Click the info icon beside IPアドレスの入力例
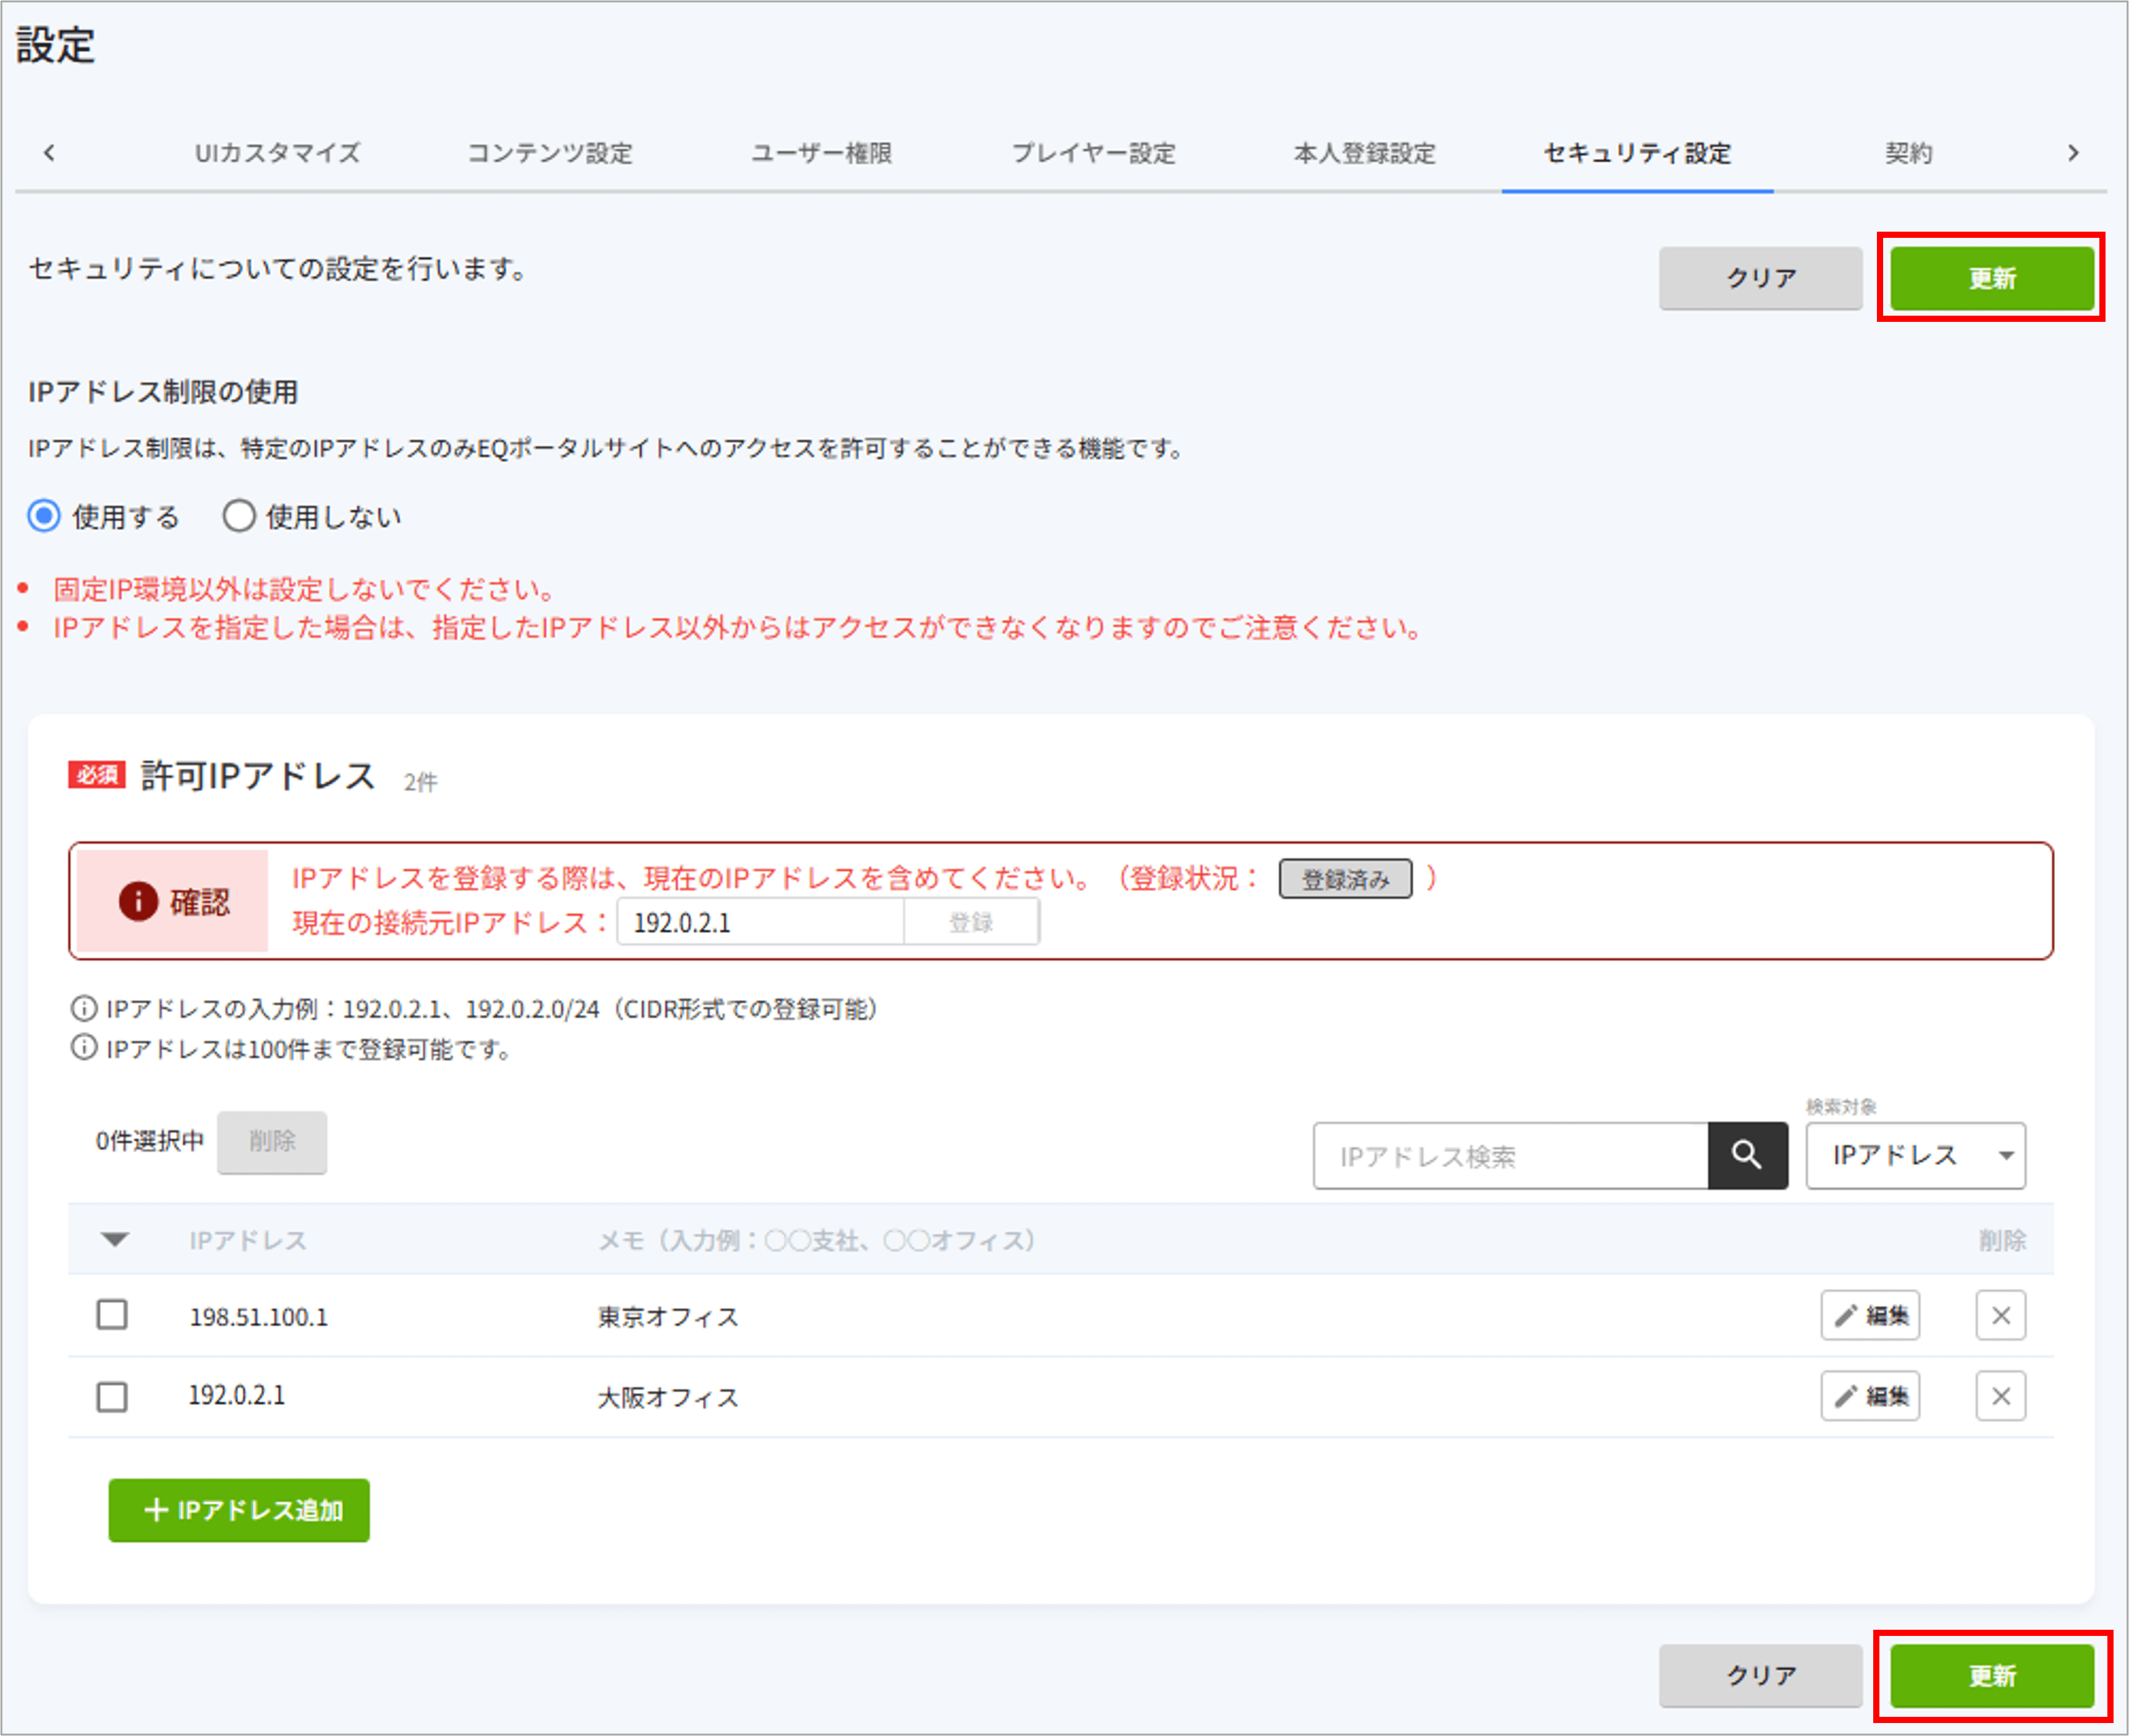Screen dimensions: 2129x1736 pos(84,1008)
